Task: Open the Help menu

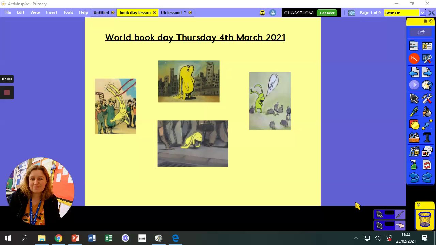Action: 83,12
